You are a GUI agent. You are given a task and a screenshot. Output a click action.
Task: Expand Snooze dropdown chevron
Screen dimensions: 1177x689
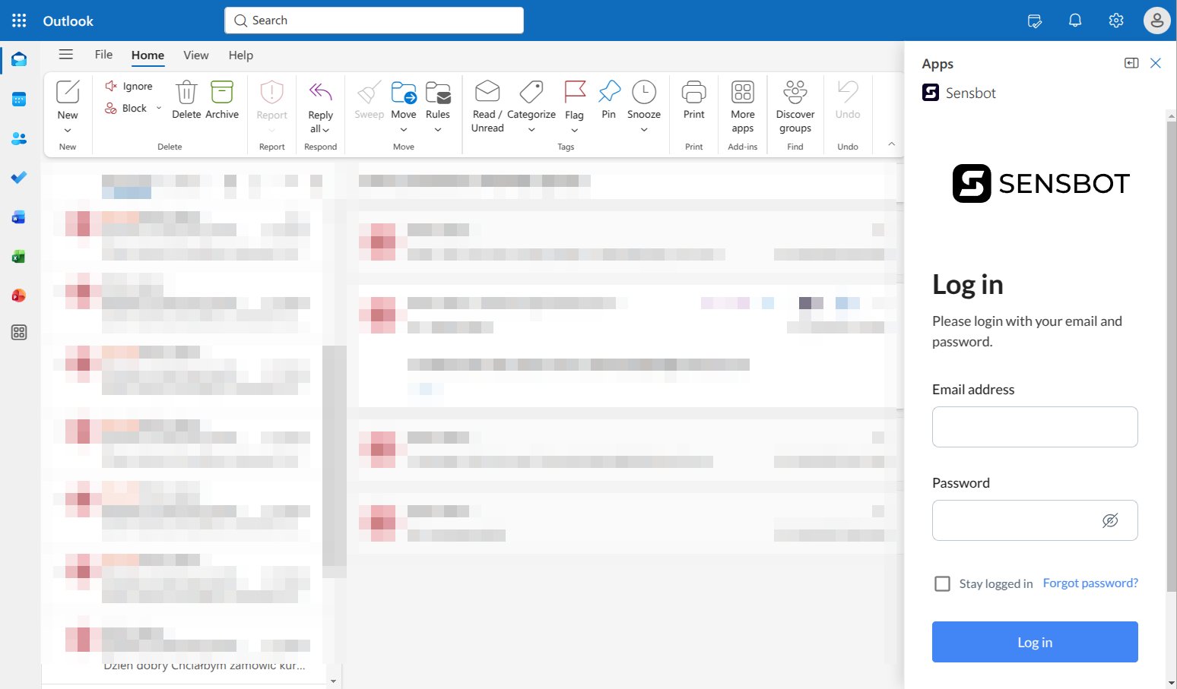pyautogui.click(x=644, y=130)
